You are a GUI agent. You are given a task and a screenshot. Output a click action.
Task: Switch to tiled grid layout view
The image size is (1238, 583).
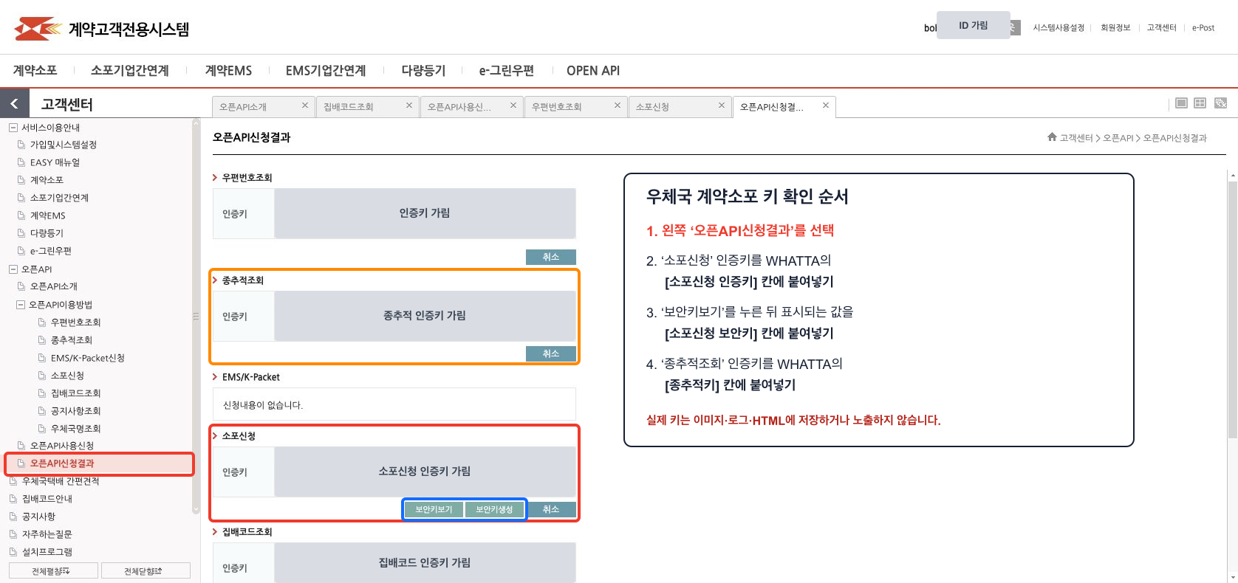(x=1200, y=103)
